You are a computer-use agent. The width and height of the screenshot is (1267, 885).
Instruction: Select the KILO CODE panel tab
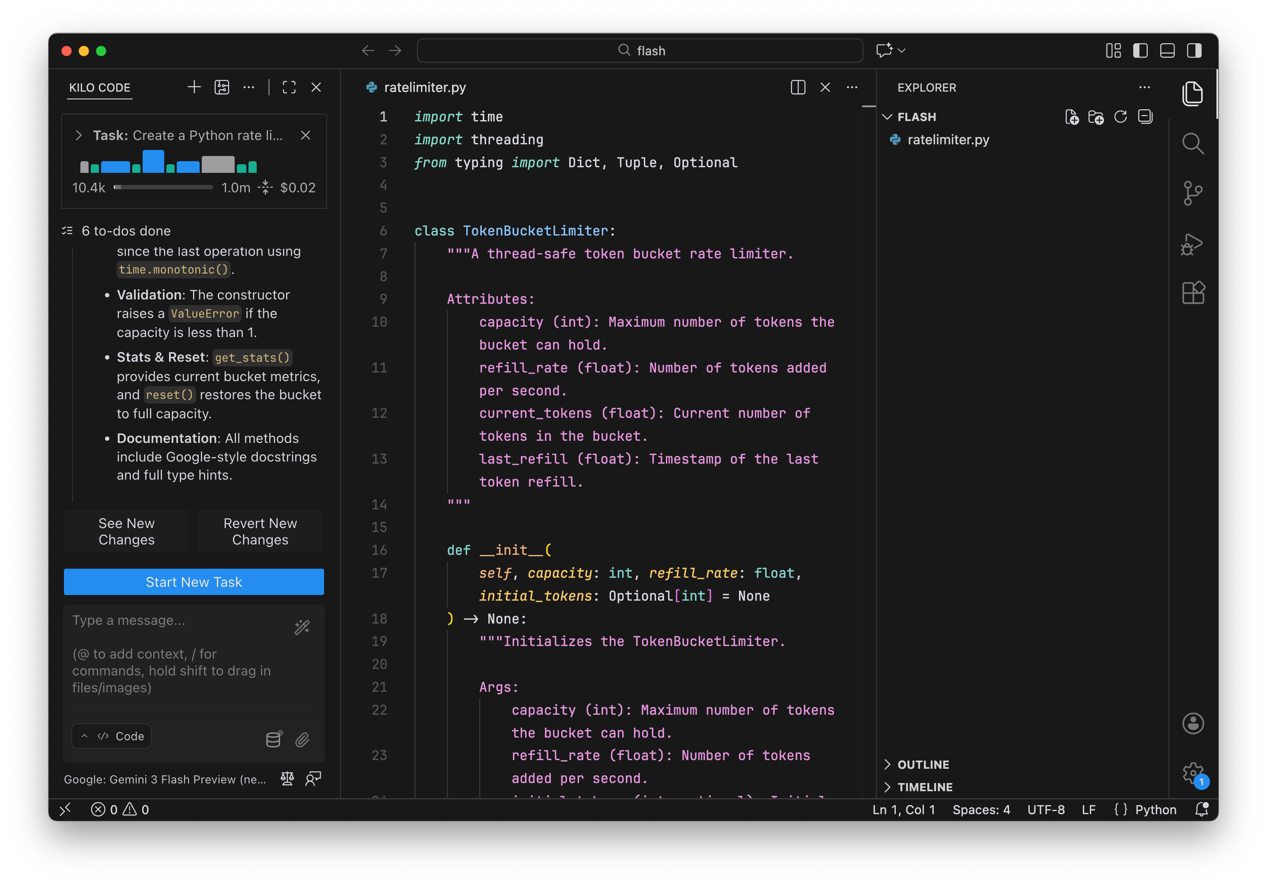click(x=100, y=88)
